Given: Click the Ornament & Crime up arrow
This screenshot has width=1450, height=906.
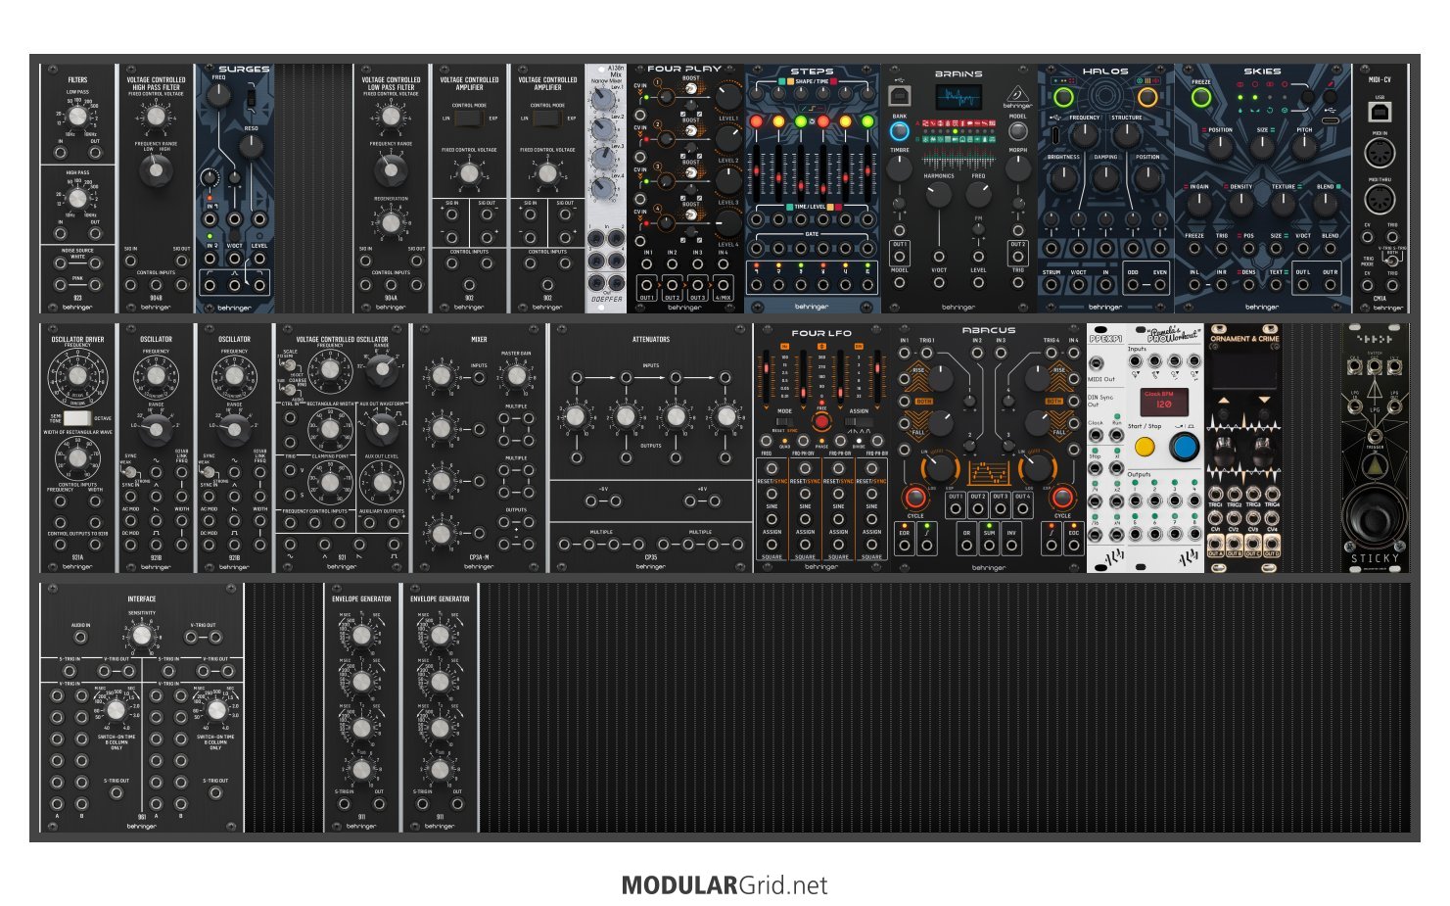Looking at the screenshot, I should tap(1223, 401).
